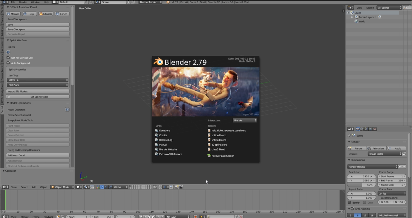Select the translate manipulator arrow icon
The width and height of the screenshot is (412, 218).
coord(102,187)
